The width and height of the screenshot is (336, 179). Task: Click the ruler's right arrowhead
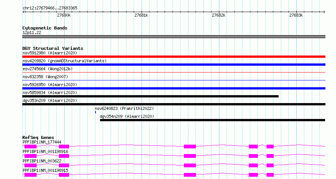pos(324,12)
